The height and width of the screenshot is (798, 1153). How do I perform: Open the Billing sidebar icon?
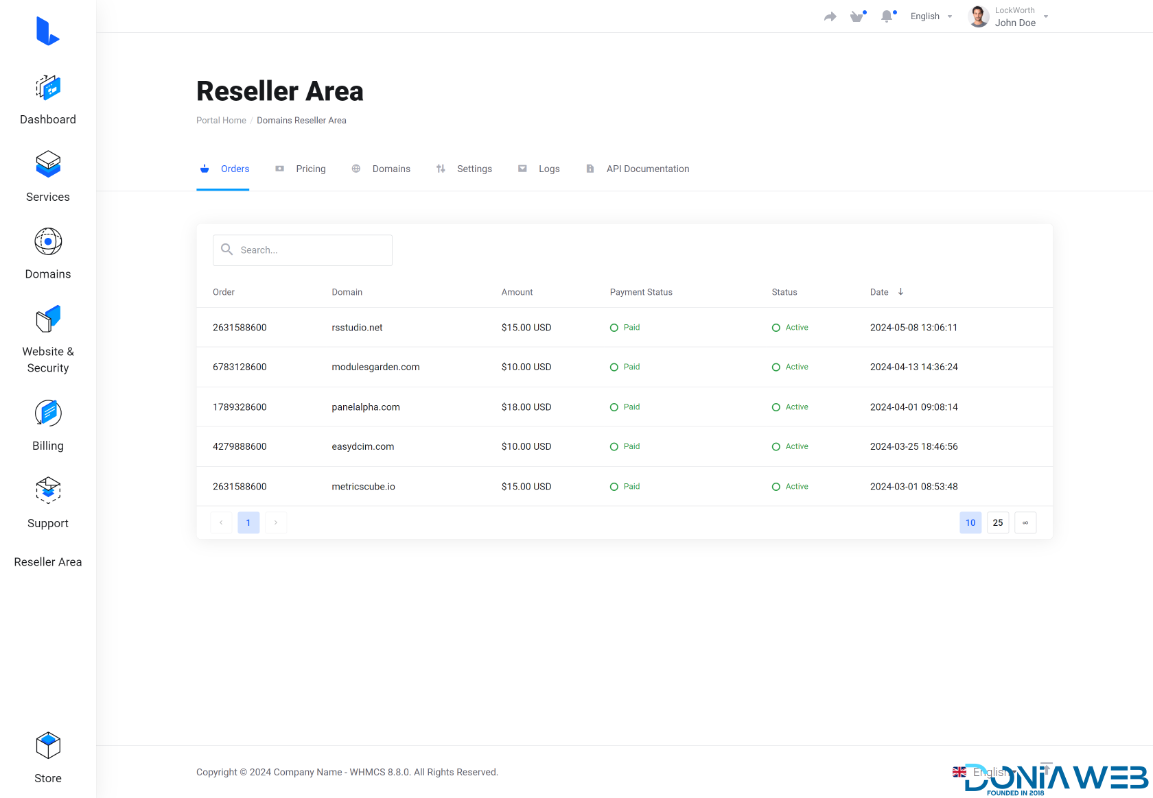(48, 413)
